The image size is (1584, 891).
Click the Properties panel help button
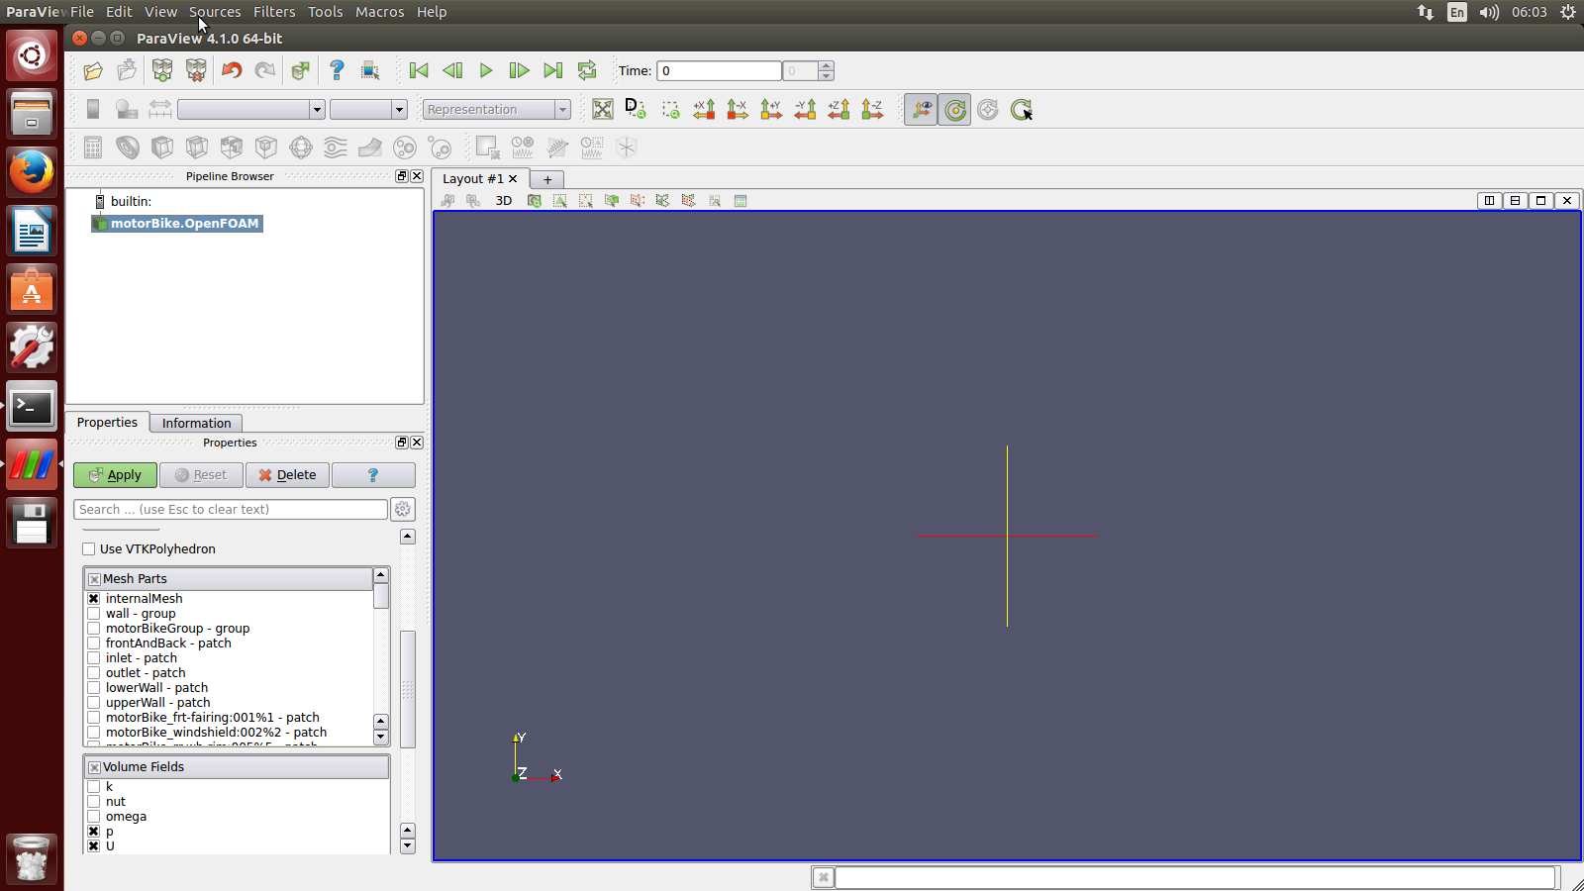[x=373, y=475]
